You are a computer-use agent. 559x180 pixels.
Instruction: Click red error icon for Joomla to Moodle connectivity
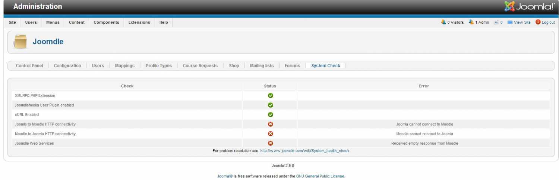[271, 124]
